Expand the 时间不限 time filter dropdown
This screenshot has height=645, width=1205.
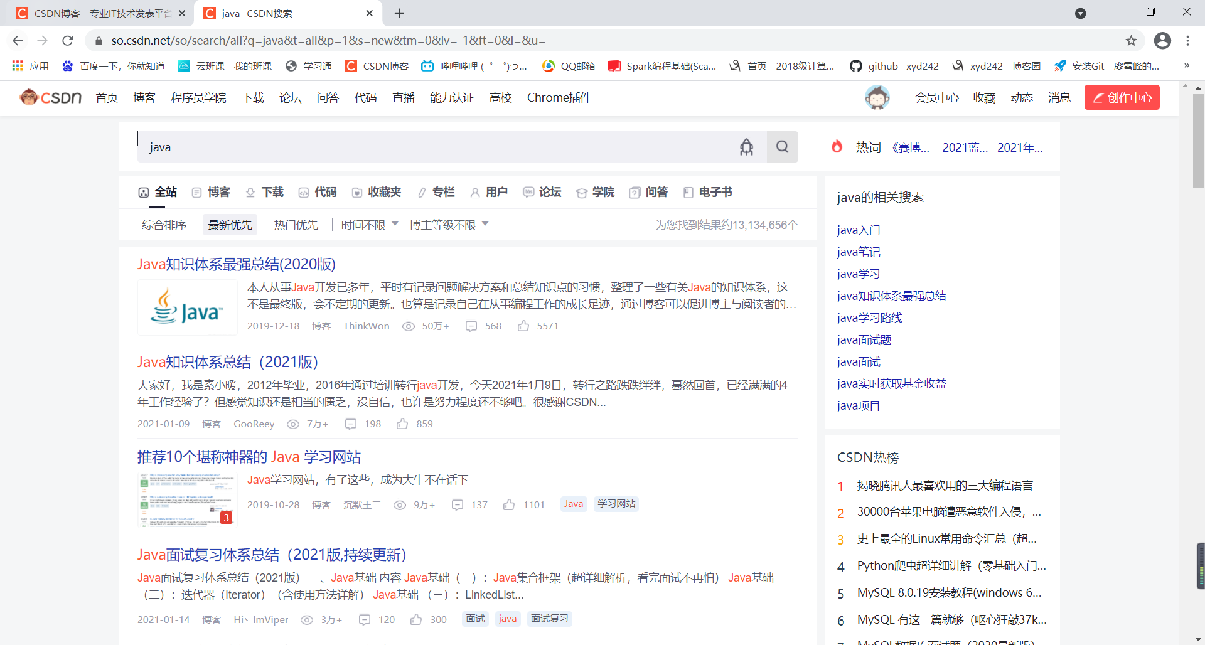[370, 225]
